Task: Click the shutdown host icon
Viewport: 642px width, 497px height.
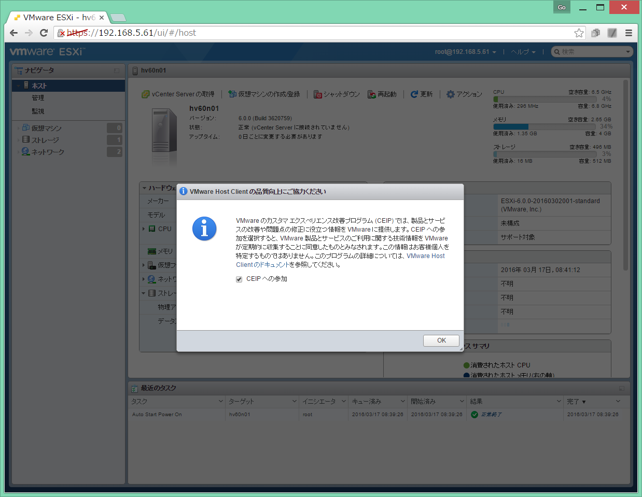Action: point(318,94)
